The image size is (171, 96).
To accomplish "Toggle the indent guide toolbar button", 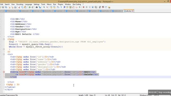I will (x=64, y=7).
